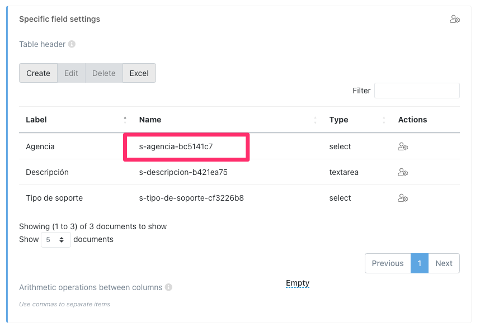Click permissions icon next to Specific field settings
Viewport: 480px width, 327px height.
454,19
